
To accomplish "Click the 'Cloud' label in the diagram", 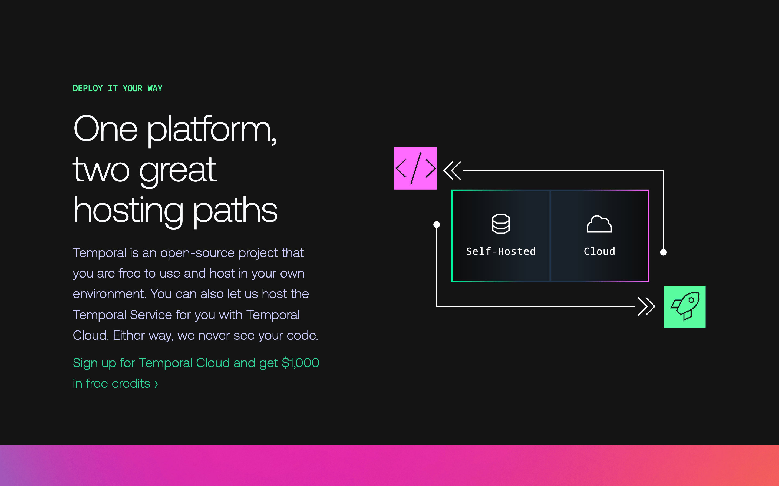I will (x=599, y=251).
